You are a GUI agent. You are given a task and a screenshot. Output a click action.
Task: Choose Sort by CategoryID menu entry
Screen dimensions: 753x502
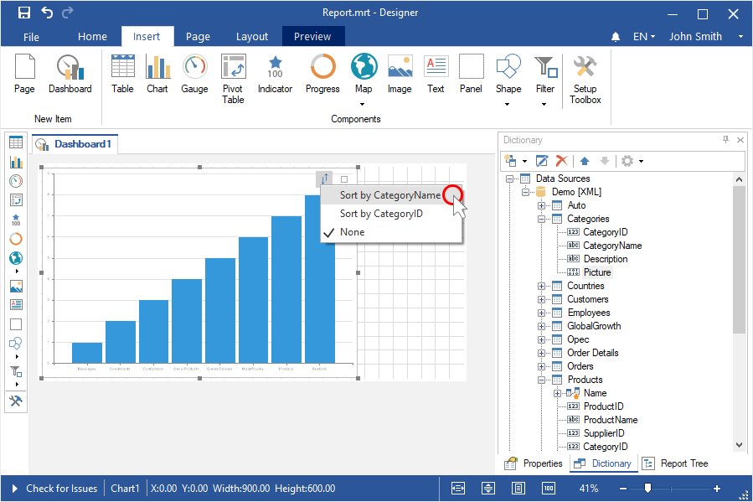[381, 214]
